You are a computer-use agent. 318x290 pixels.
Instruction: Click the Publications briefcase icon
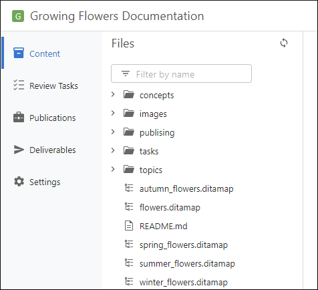coord(19,117)
